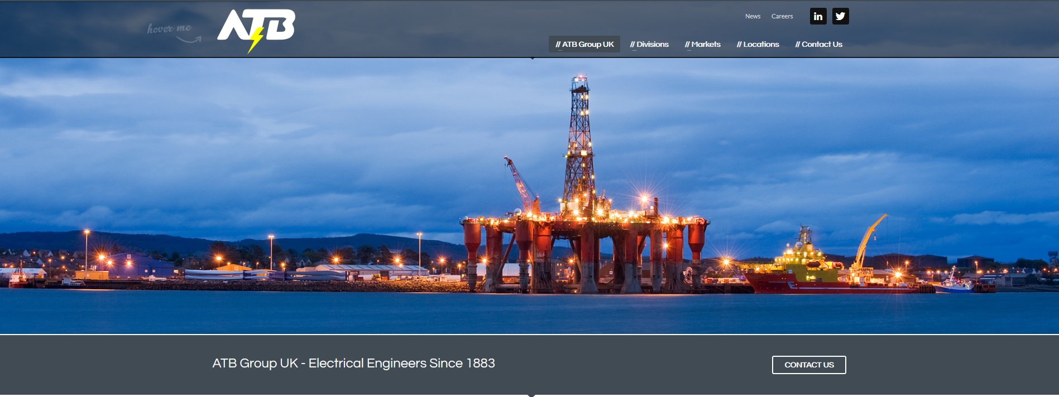The height and width of the screenshot is (397, 1059).
Task: Click the outlined CONTACT US button
Action: coord(809,365)
